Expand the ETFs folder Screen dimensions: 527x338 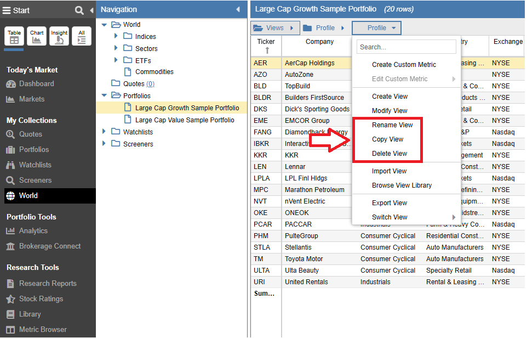pos(116,60)
